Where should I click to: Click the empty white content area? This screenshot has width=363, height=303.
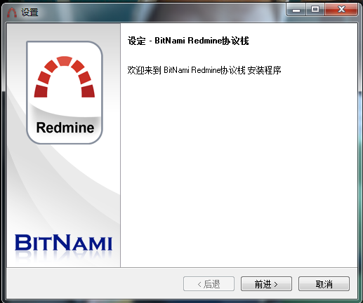pos(239,168)
